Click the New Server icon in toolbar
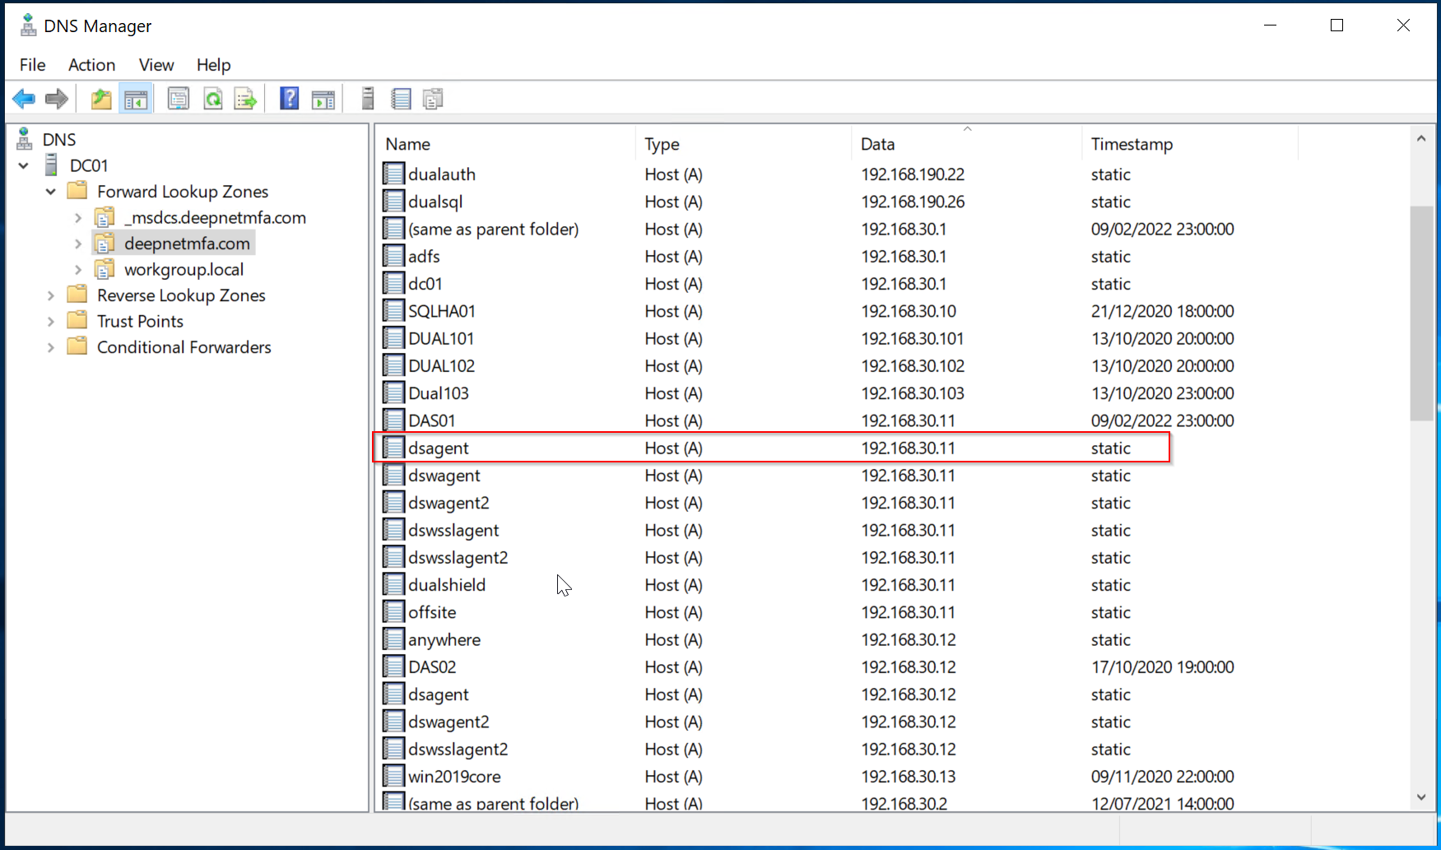 [x=368, y=100]
